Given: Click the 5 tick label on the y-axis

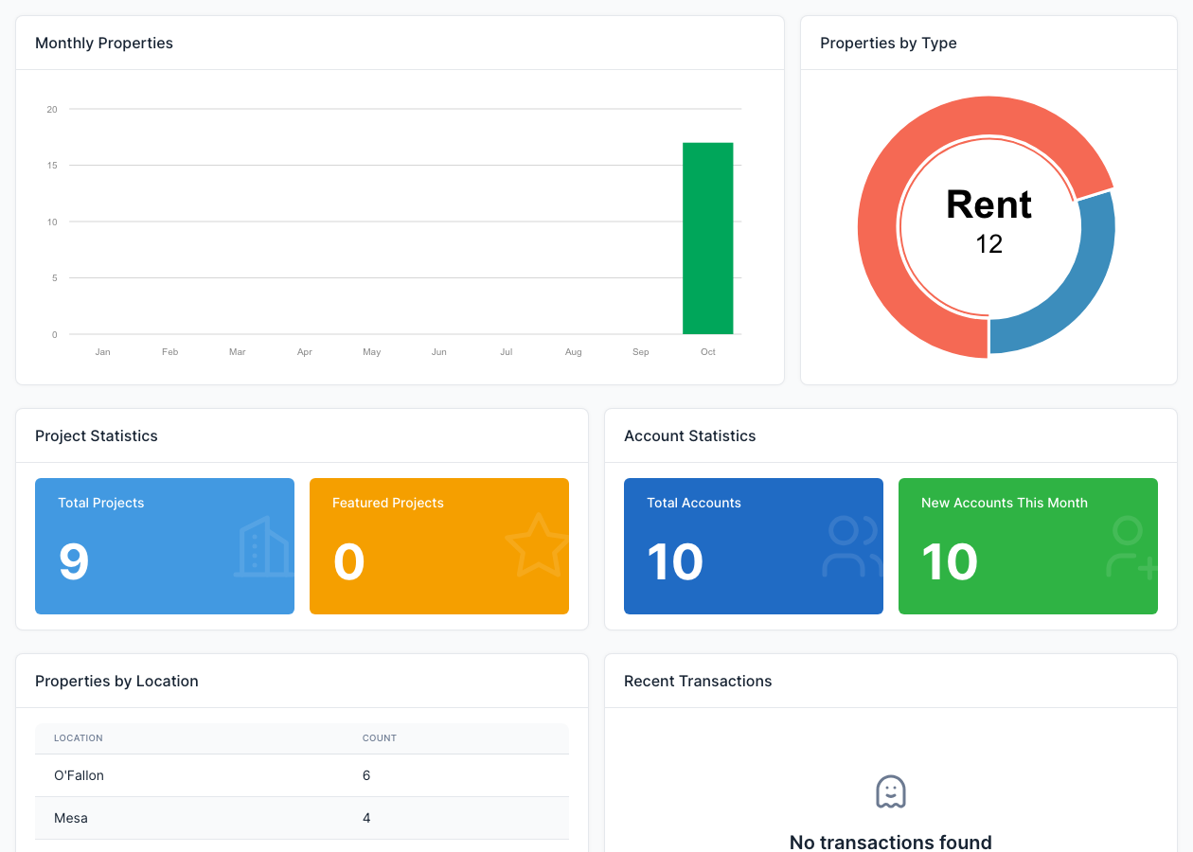Looking at the screenshot, I should 54,278.
